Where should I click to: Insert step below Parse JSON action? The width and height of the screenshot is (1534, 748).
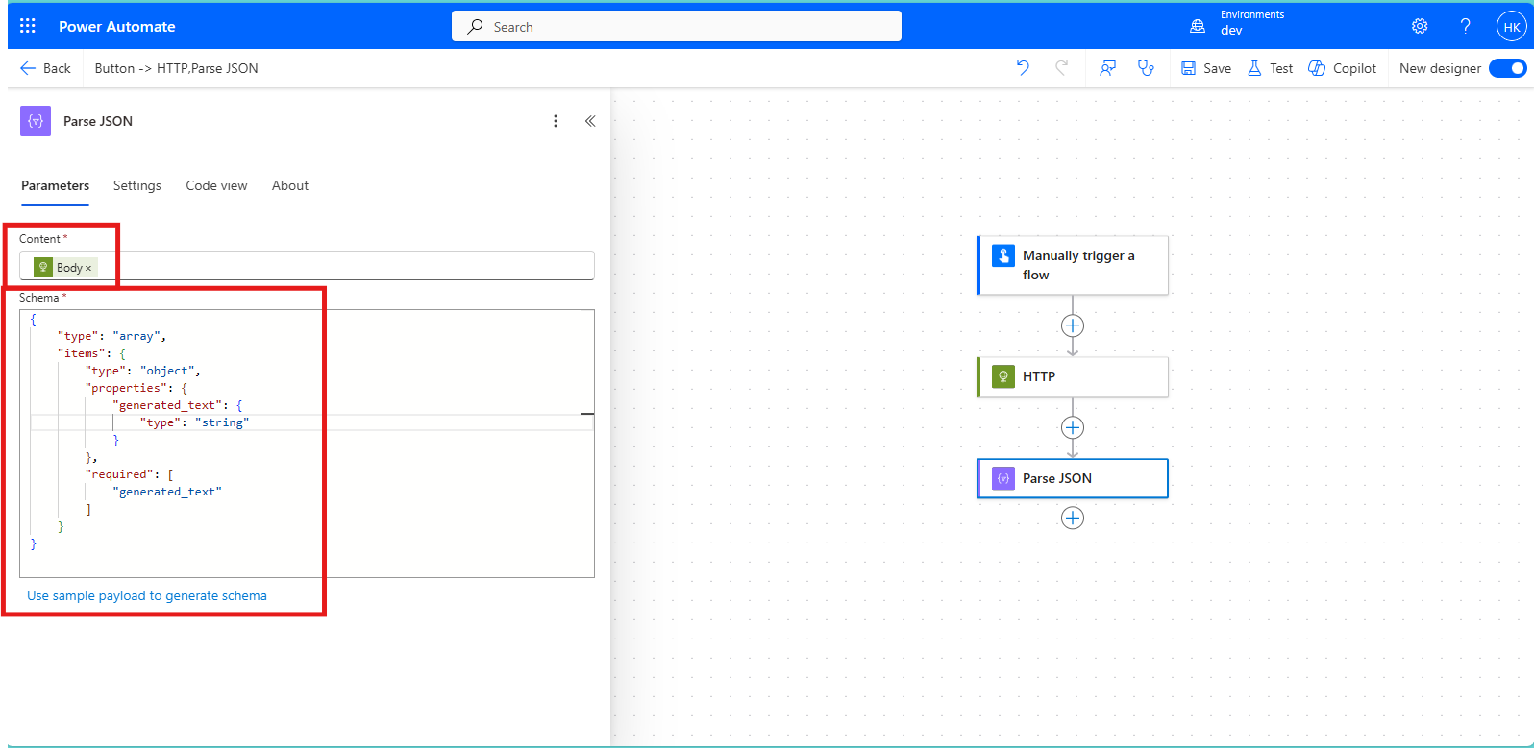click(x=1073, y=519)
